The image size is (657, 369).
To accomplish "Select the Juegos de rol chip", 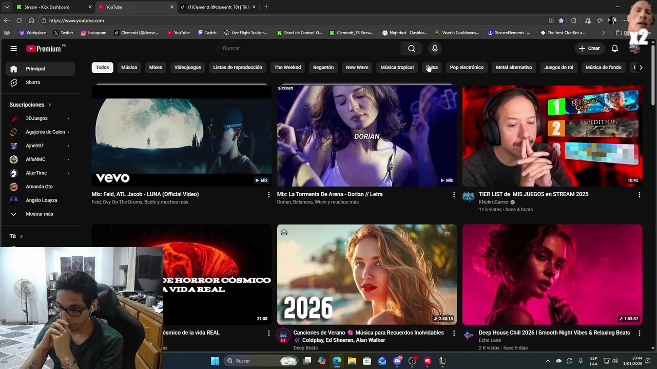I will pos(558,67).
